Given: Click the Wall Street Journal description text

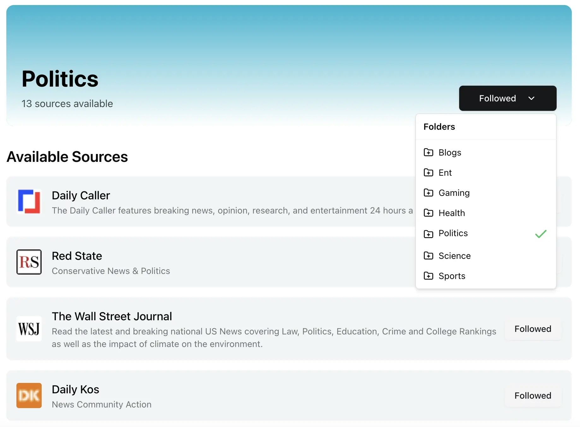Looking at the screenshot, I should [274, 338].
